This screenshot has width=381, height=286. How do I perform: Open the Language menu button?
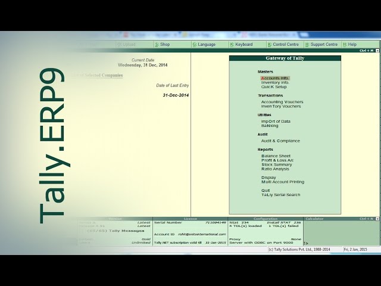210,45
